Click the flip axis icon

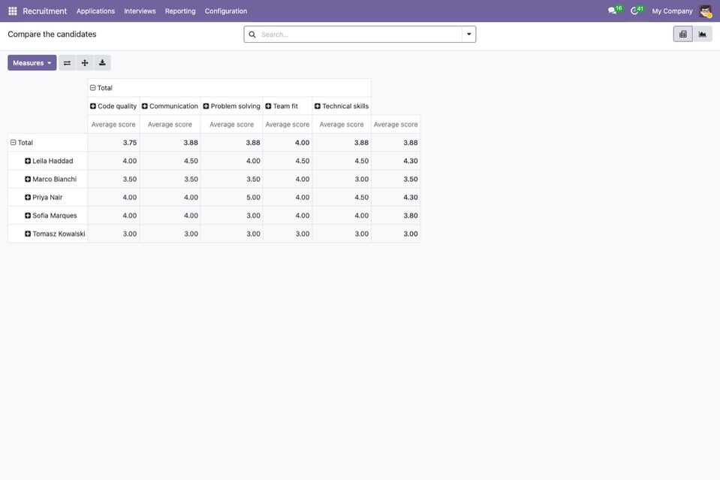pos(67,63)
